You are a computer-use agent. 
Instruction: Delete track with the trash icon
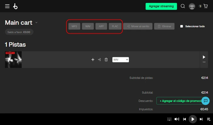pos(106,60)
